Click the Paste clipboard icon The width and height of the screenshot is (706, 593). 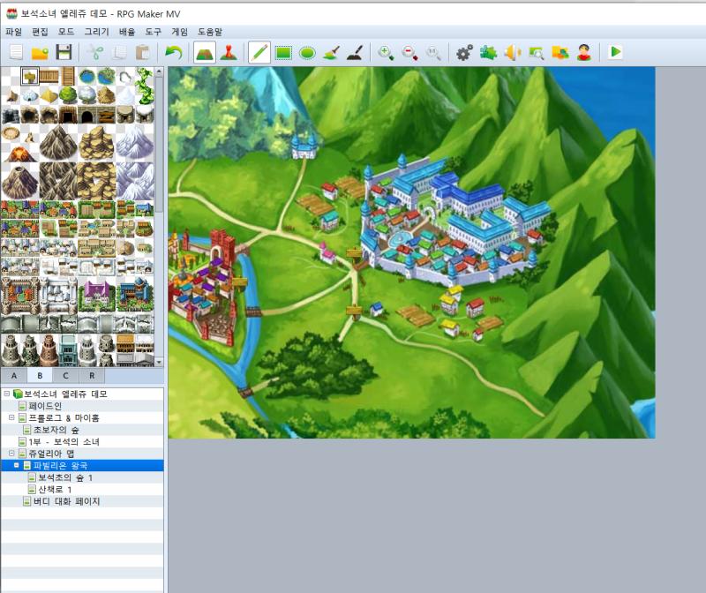click(143, 52)
